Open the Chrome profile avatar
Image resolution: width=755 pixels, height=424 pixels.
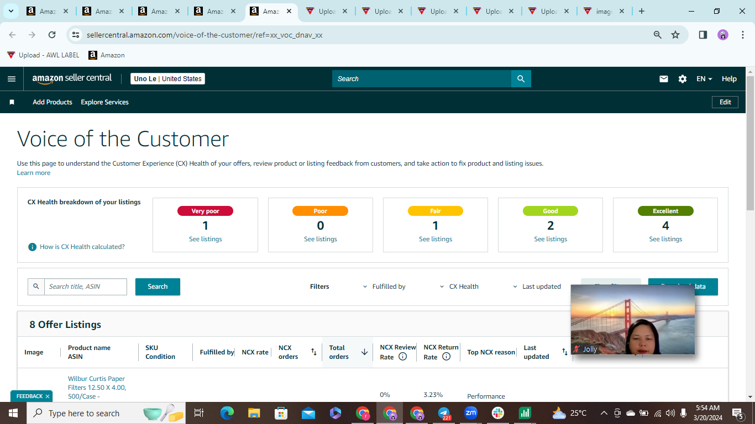(x=723, y=35)
